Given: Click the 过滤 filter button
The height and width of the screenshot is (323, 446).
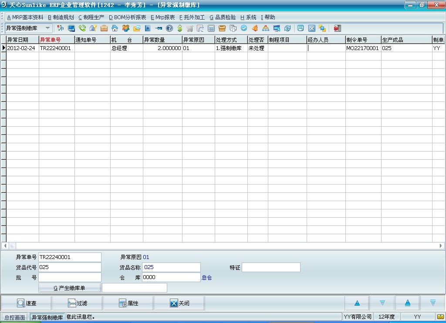Looking at the screenshot, I should 78,303.
